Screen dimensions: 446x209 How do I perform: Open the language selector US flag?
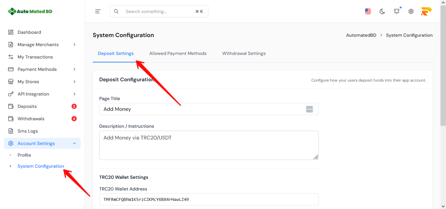368,11
